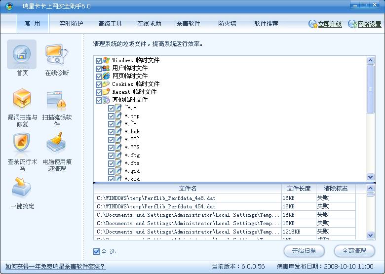The height and width of the screenshot is (274, 385).
Task: Switch to the 高级工具 tab
Action: point(110,24)
